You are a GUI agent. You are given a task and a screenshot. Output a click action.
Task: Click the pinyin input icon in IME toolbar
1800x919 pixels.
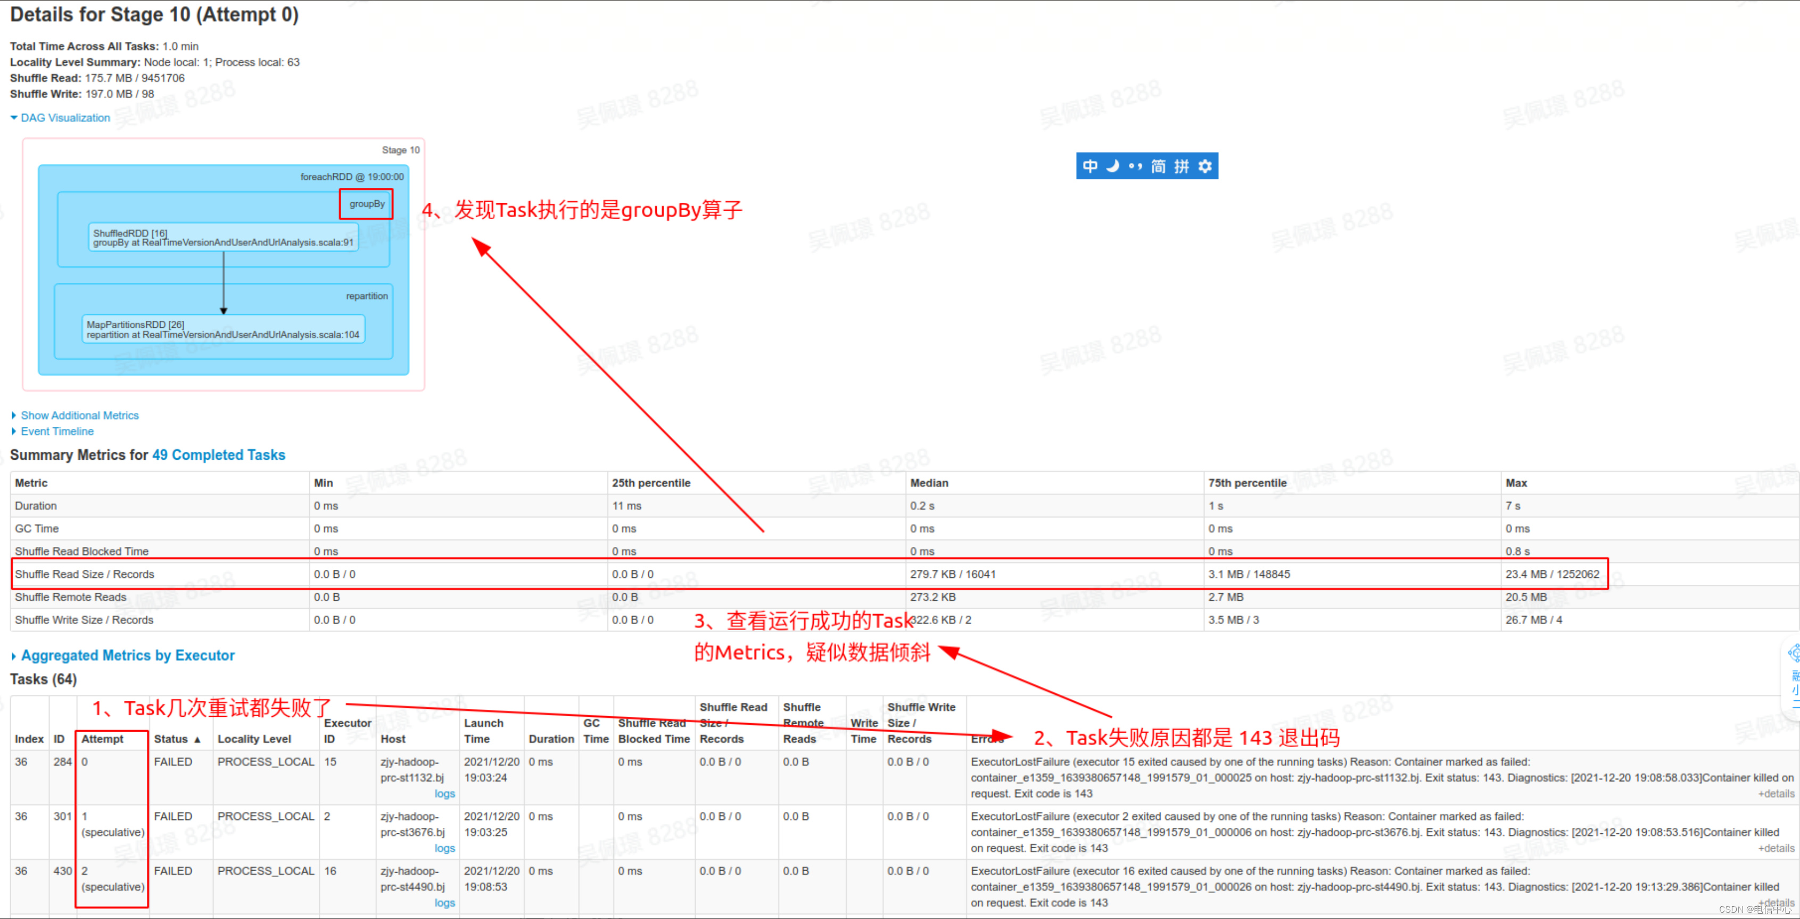[1182, 167]
